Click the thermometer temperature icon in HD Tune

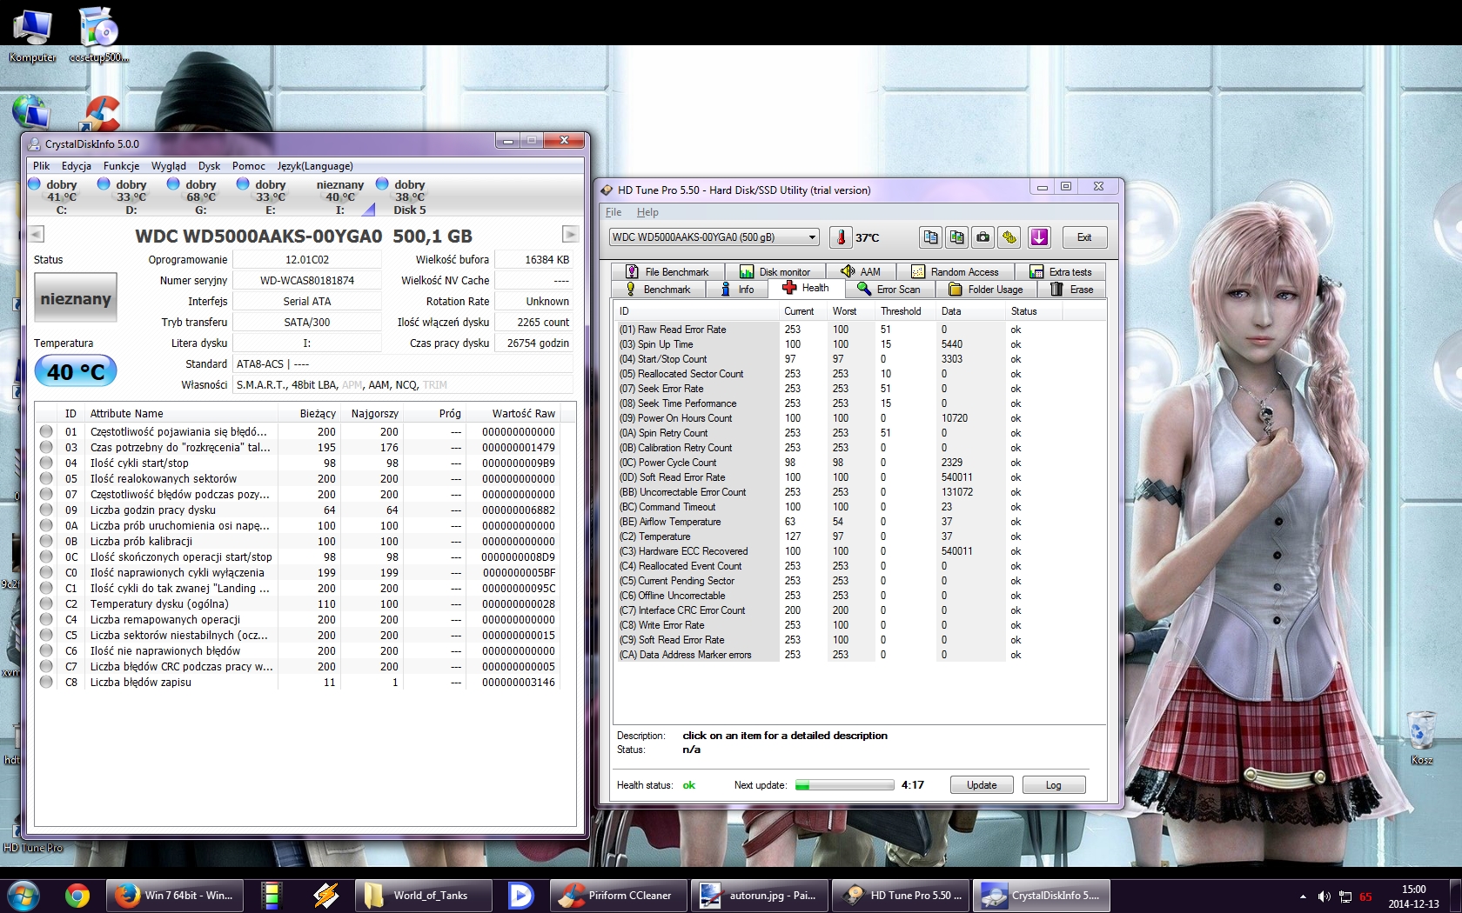[x=841, y=237]
